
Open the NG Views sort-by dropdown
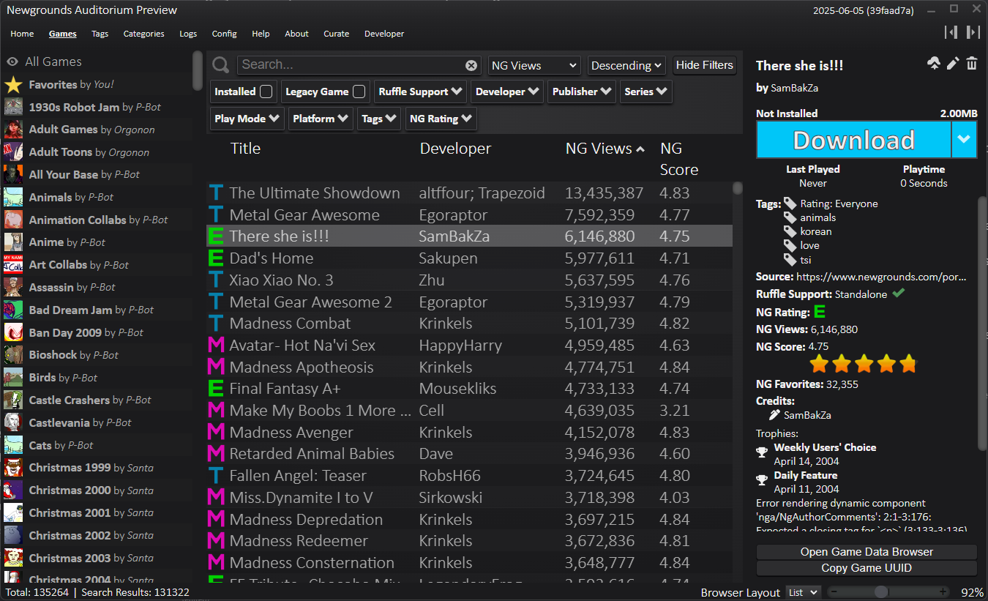[534, 65]
